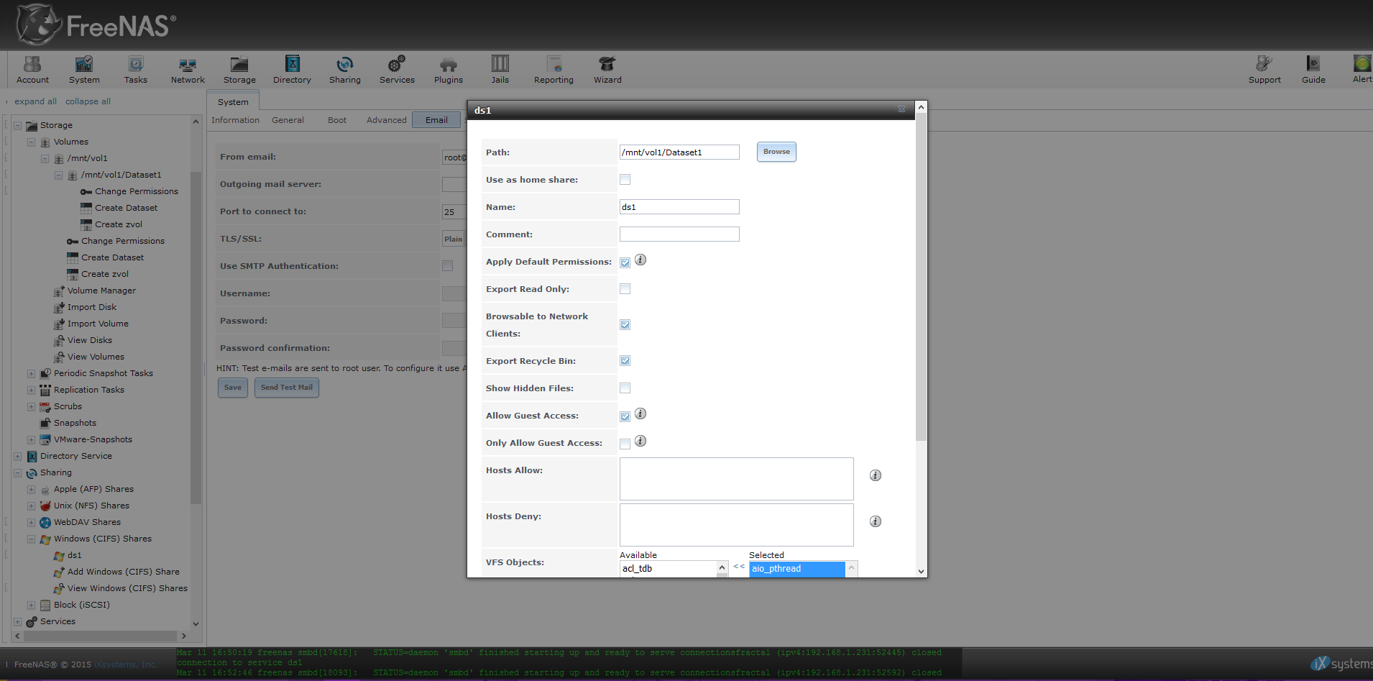
Task: Open the Network toolbar icon
Action: coord(188,70)
